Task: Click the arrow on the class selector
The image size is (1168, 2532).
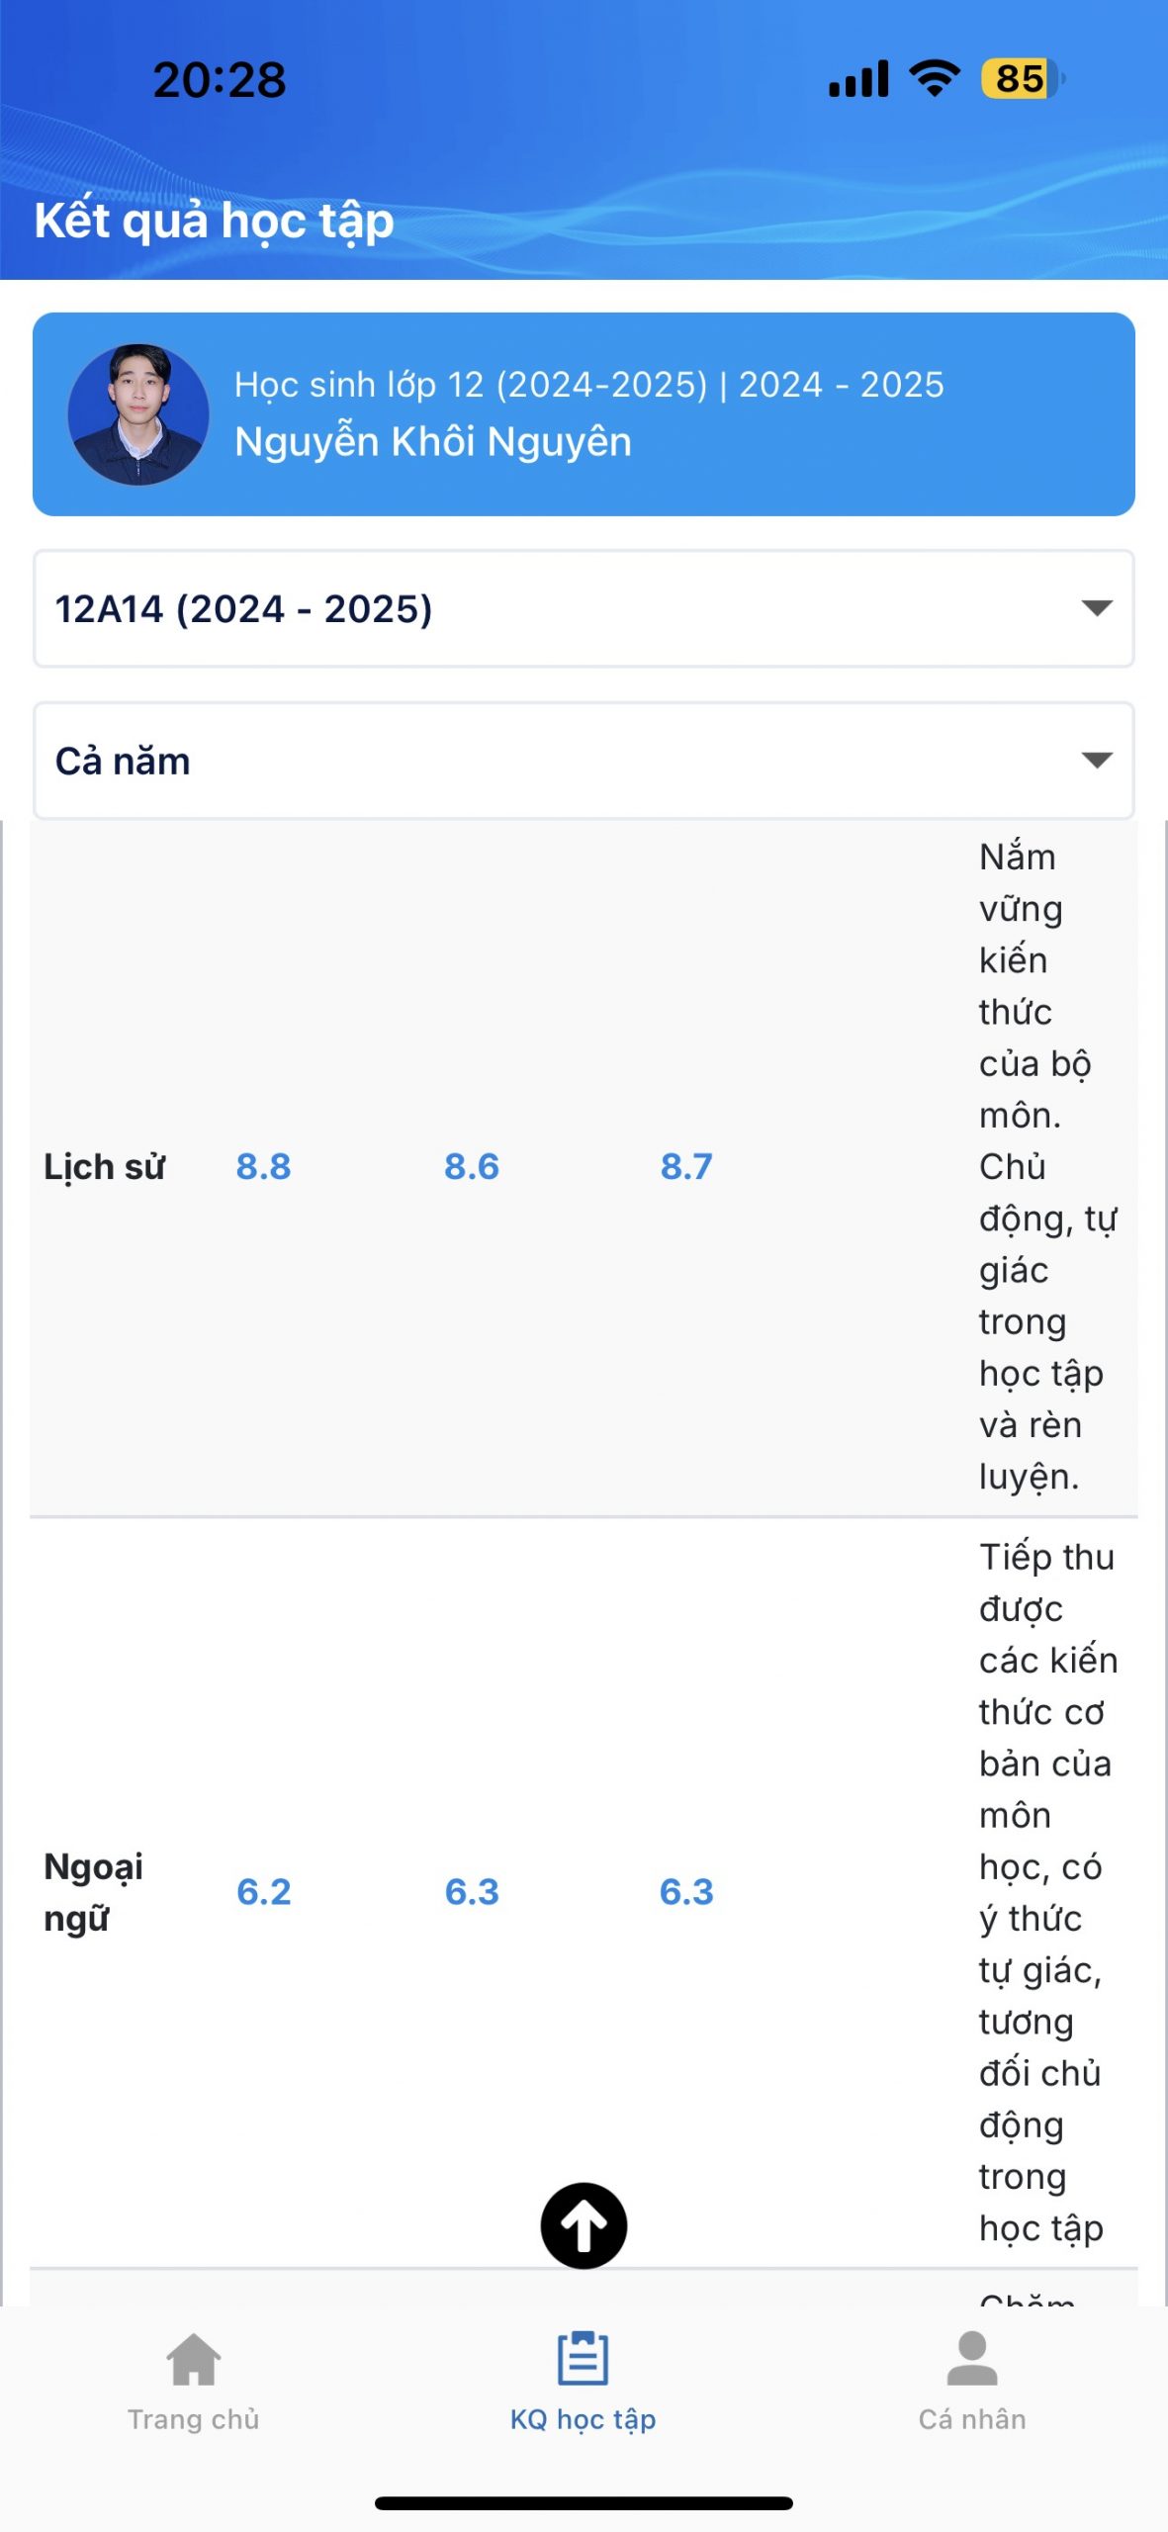Action: pos(1097,608)
